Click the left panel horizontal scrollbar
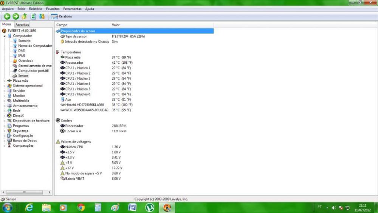378x213 pixels. click(x=26, y=192)
